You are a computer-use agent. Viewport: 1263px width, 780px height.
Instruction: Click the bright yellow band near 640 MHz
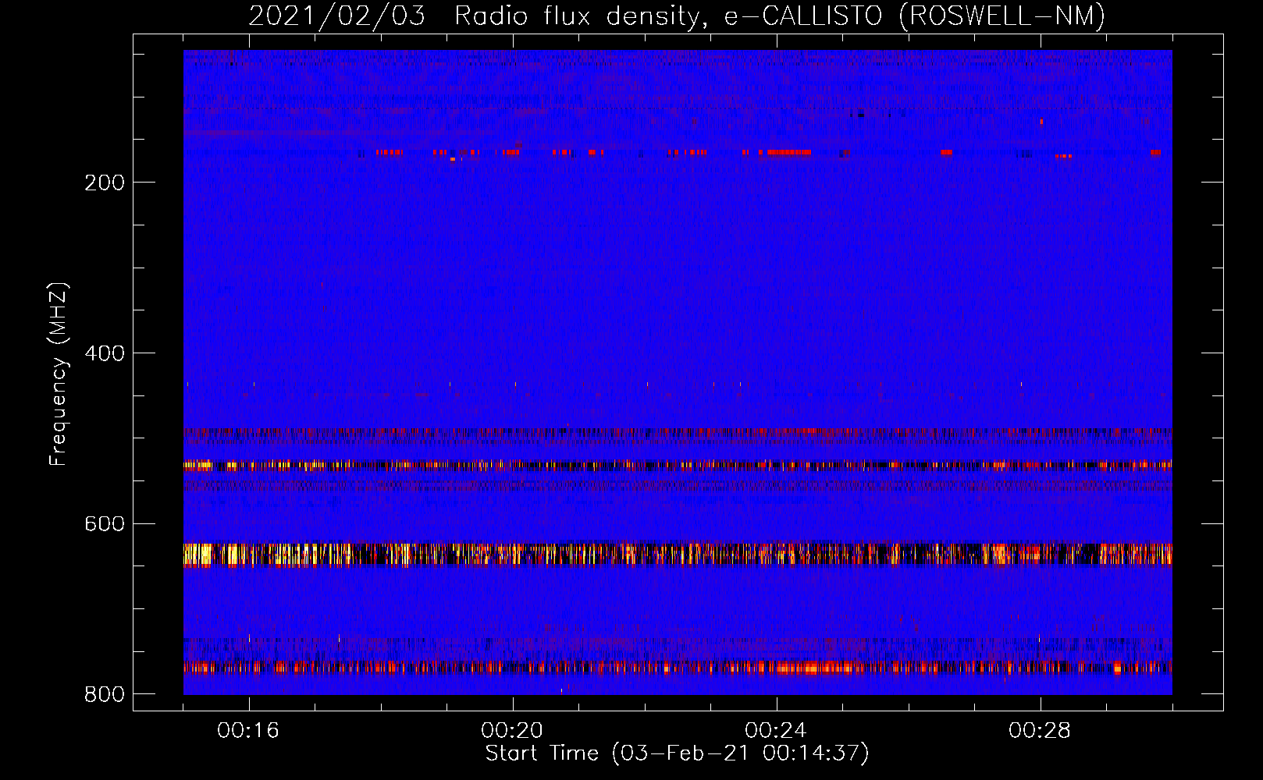point(678,555)
